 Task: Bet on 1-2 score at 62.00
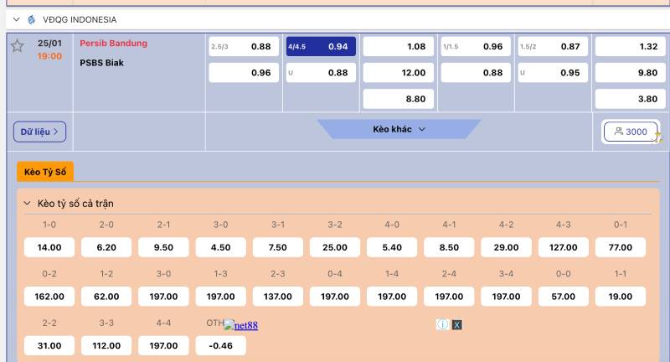click(106, 297)
